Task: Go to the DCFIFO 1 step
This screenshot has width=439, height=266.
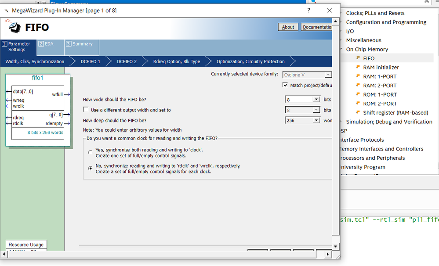Action: [x=91, y=61]
